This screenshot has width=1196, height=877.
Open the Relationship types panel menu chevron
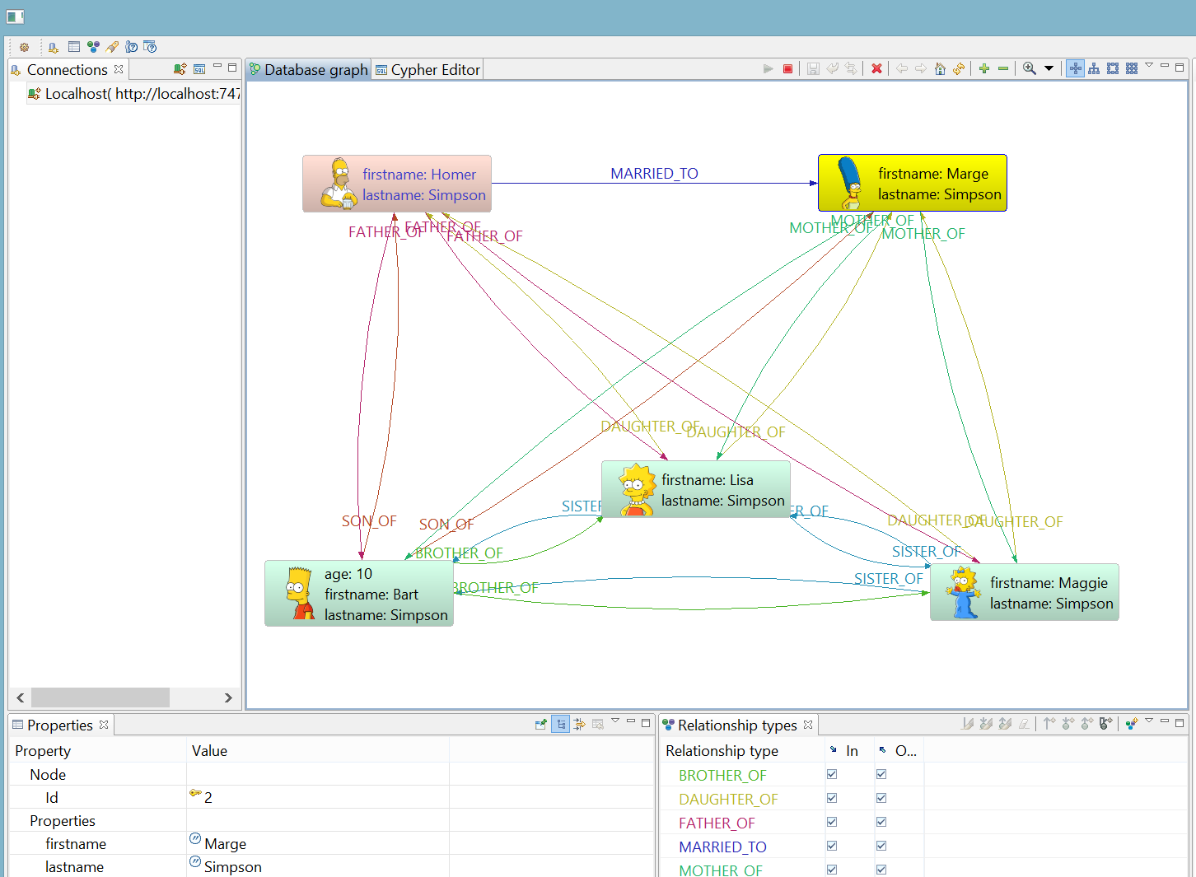pos(1151,723)
